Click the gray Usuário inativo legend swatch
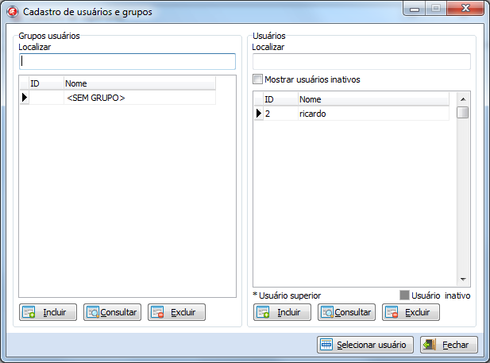The image size is (490, 363). click(x=403, y=295)
